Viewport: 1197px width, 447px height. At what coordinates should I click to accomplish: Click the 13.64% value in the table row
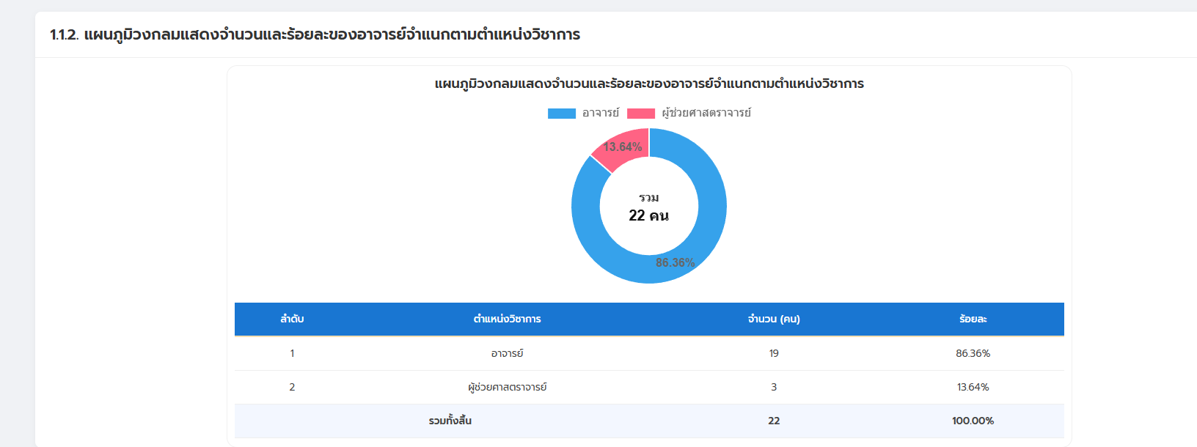tap(973, 387)
